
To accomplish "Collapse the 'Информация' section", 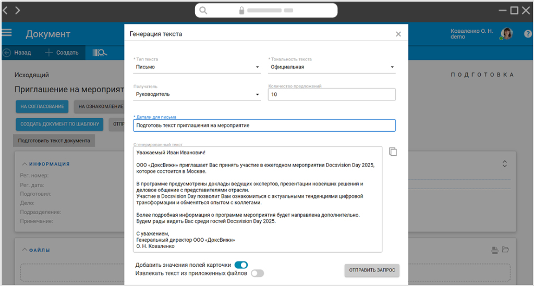I will pos(46,164).
